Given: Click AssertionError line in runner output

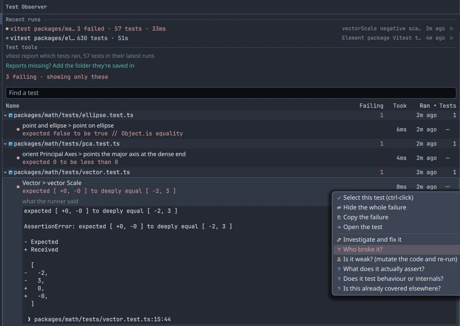Looking at the screenshot, I should coord(128,227).
